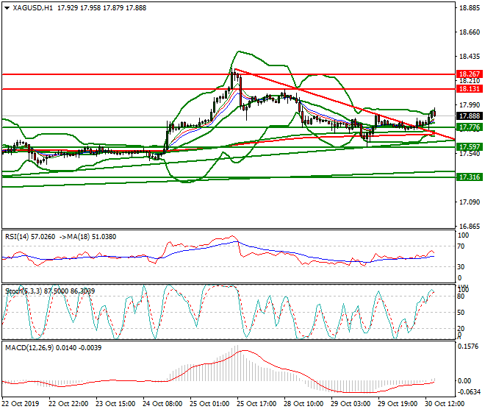Select the RSI(14) 57.0260 indicator label

30,237
